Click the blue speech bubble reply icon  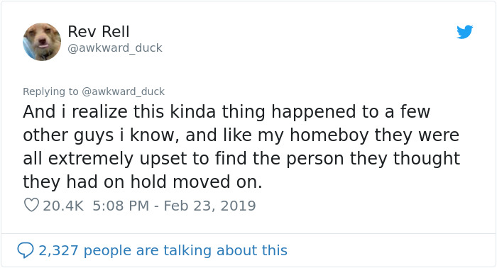[x=26, y=250]
